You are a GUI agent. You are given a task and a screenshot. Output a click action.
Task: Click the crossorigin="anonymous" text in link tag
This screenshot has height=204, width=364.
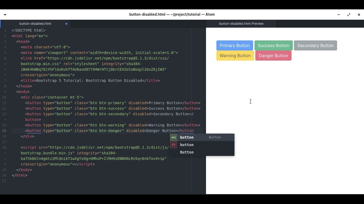click(47, 75)
